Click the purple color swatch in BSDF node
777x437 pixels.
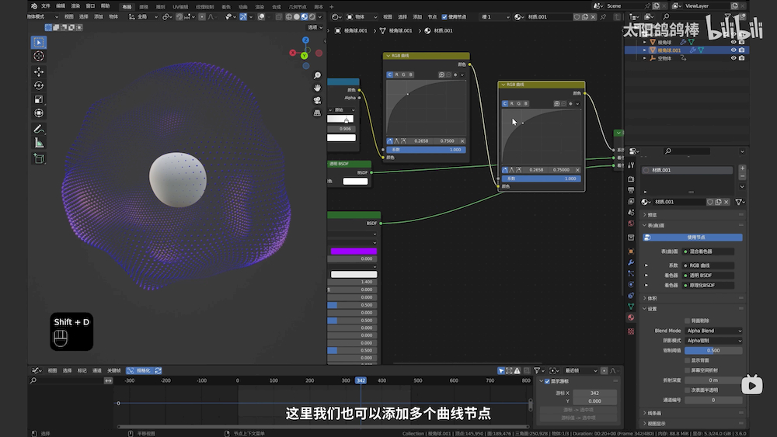[x=354, y=251]
